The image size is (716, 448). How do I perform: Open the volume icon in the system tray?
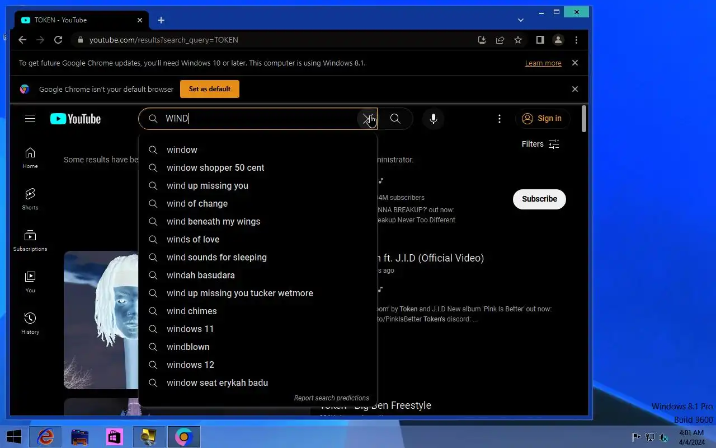pos(664,437)
